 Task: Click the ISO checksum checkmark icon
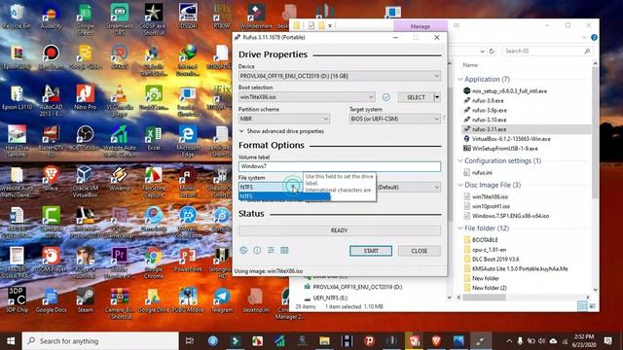click(x=386, y=97)
